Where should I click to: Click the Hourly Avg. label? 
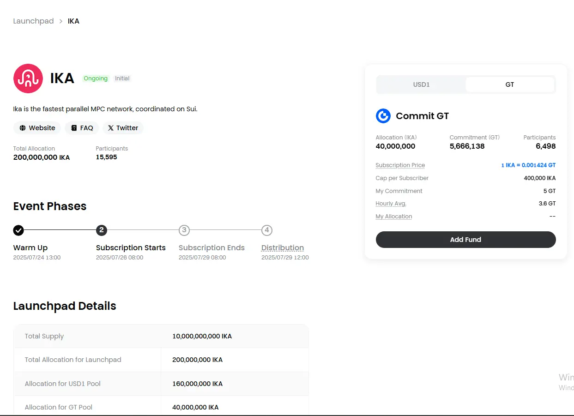(391, 204)
